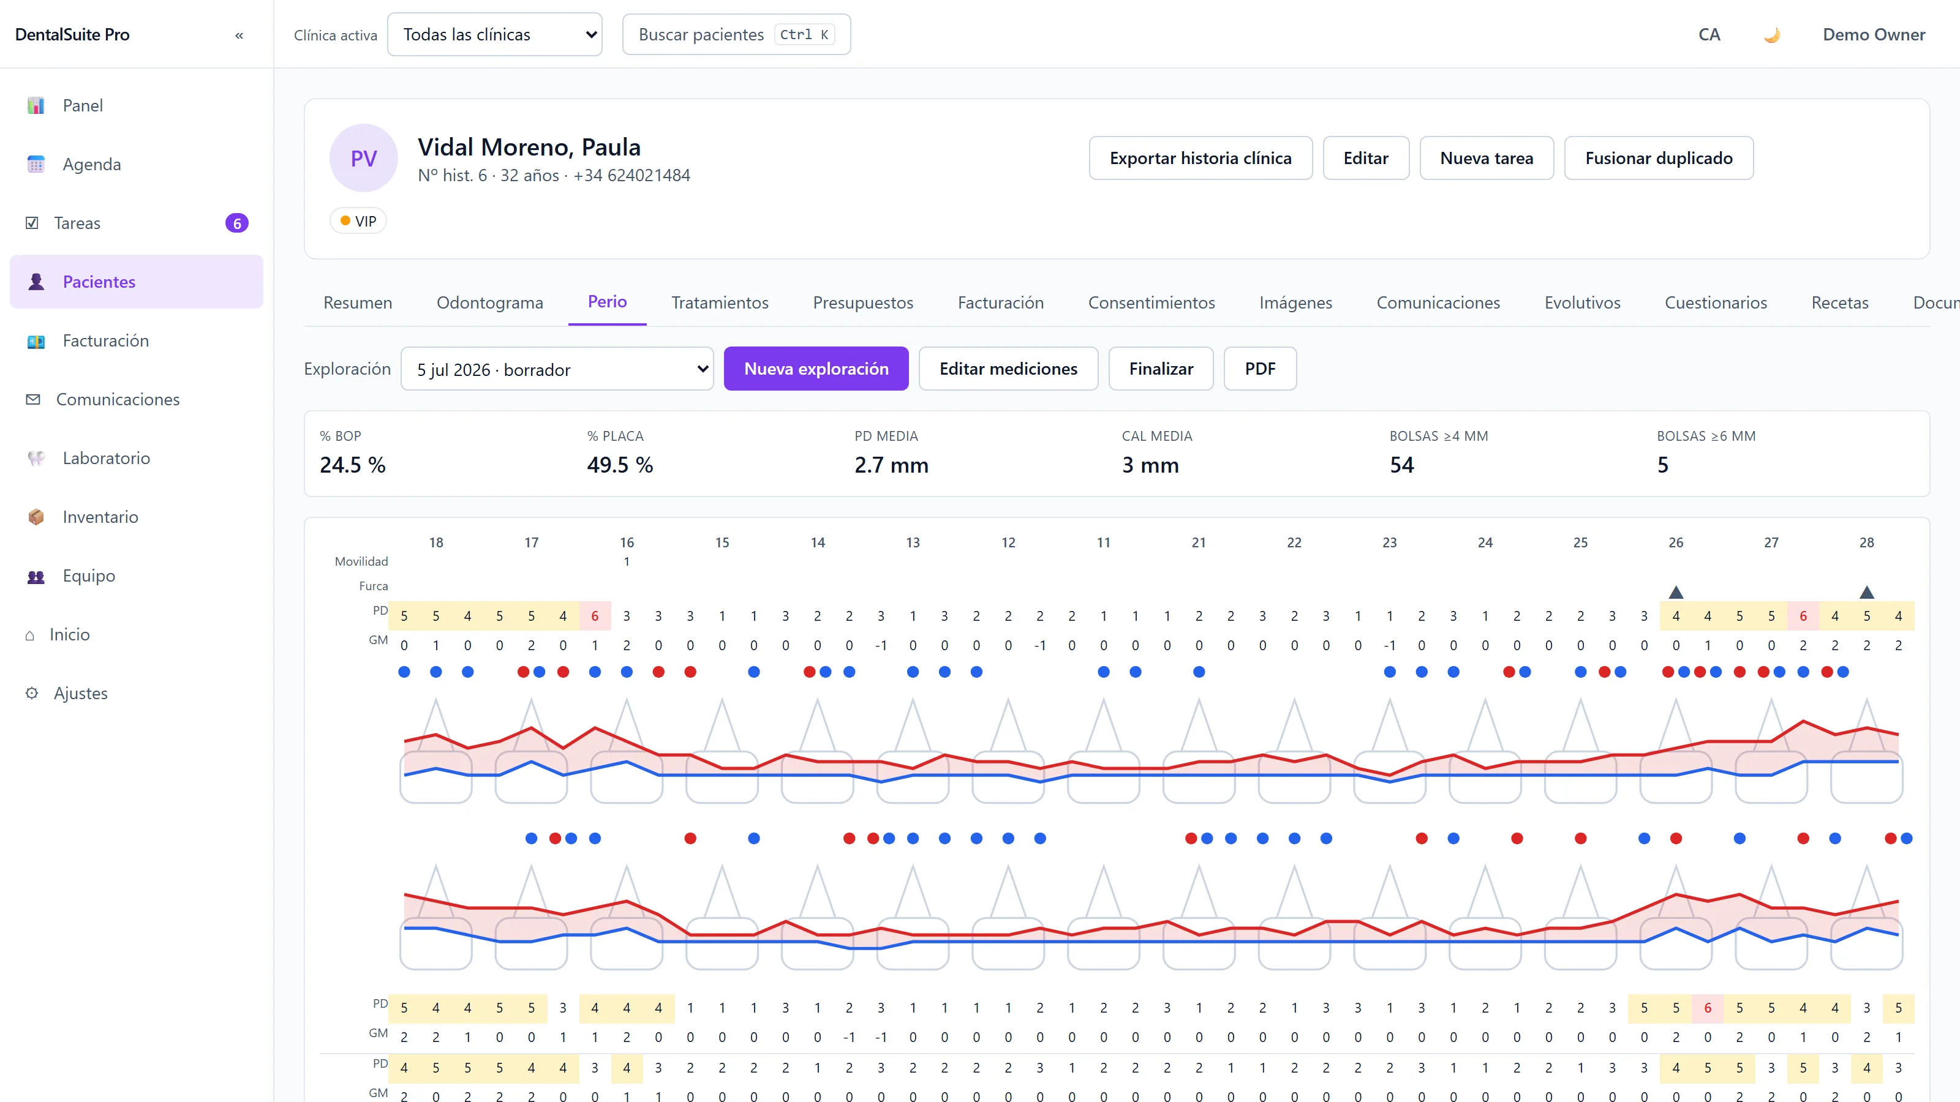Switch to the Tratamientos tab

(x=720, y=302)
